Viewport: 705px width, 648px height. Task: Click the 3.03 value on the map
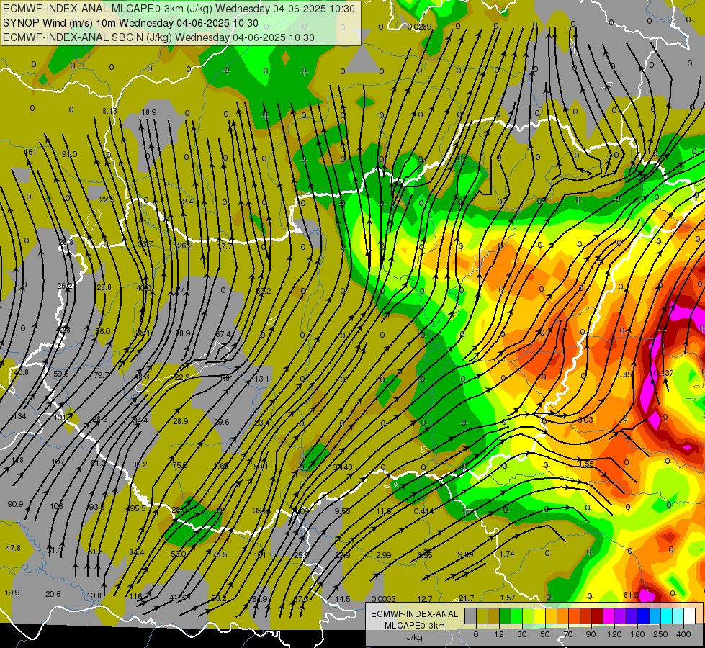pyautogui.click(x=585, y=420)
